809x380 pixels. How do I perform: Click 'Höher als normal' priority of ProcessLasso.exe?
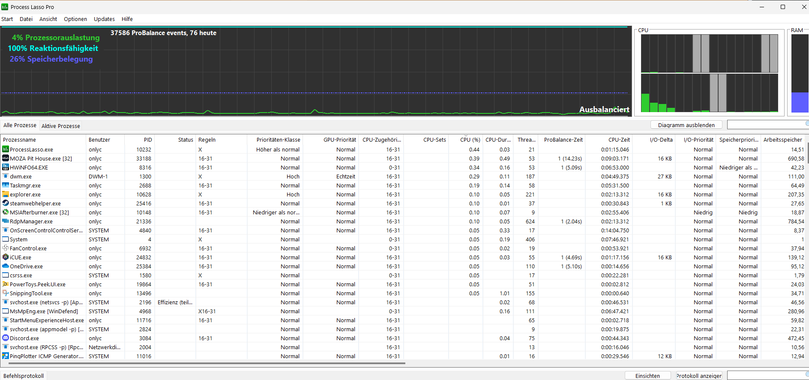(278, 149)
